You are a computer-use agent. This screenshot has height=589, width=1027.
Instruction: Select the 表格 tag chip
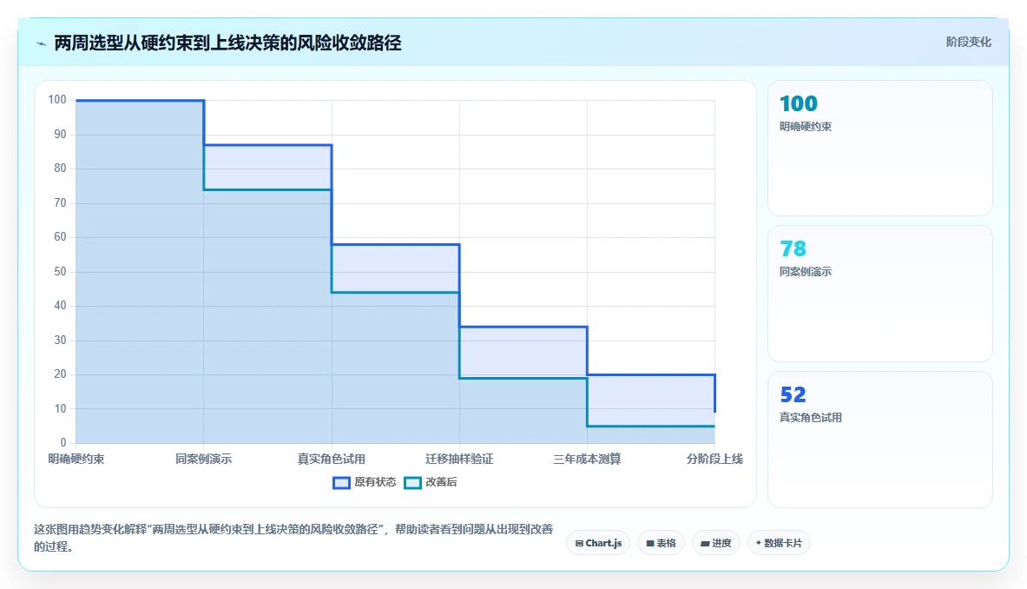[x=661, y=543]
